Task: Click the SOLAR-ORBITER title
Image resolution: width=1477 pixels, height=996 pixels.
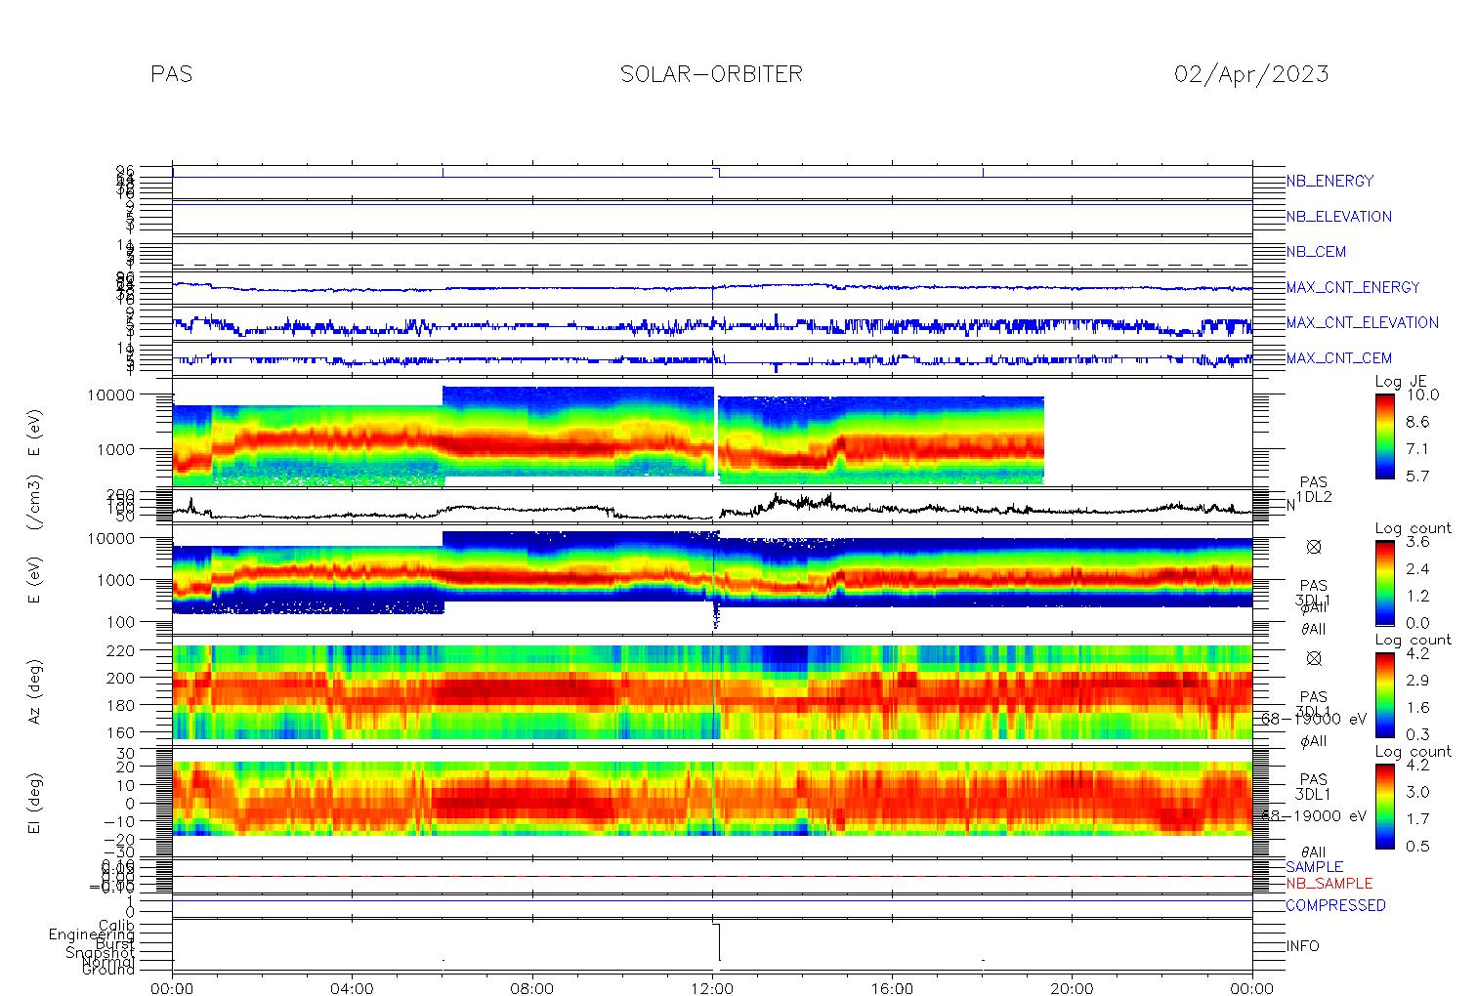Action: tap(711, 74)
